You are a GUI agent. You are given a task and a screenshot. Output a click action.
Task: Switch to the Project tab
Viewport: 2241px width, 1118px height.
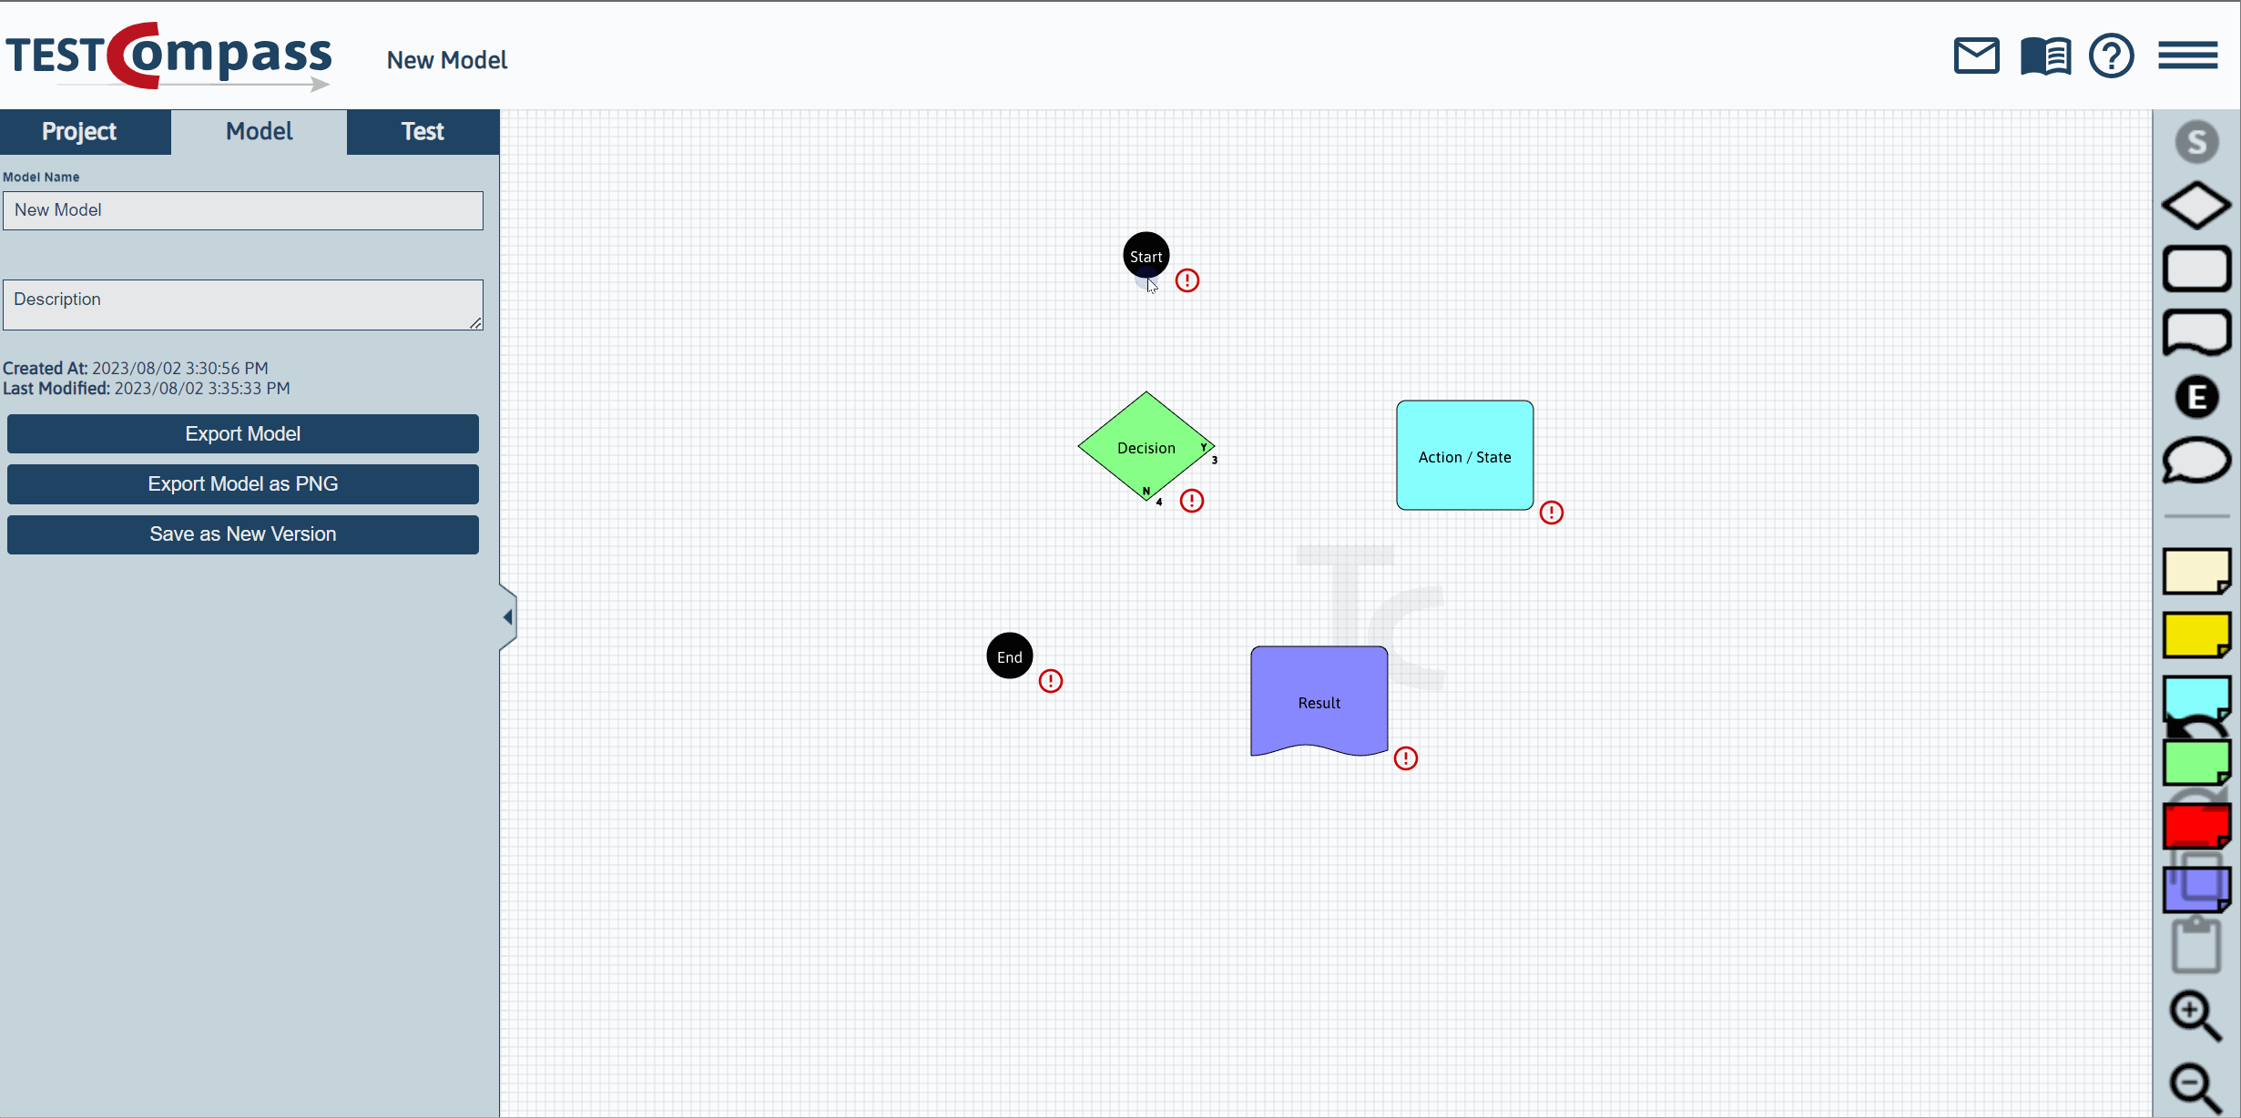pyautogui.click(x=80, y=130)
